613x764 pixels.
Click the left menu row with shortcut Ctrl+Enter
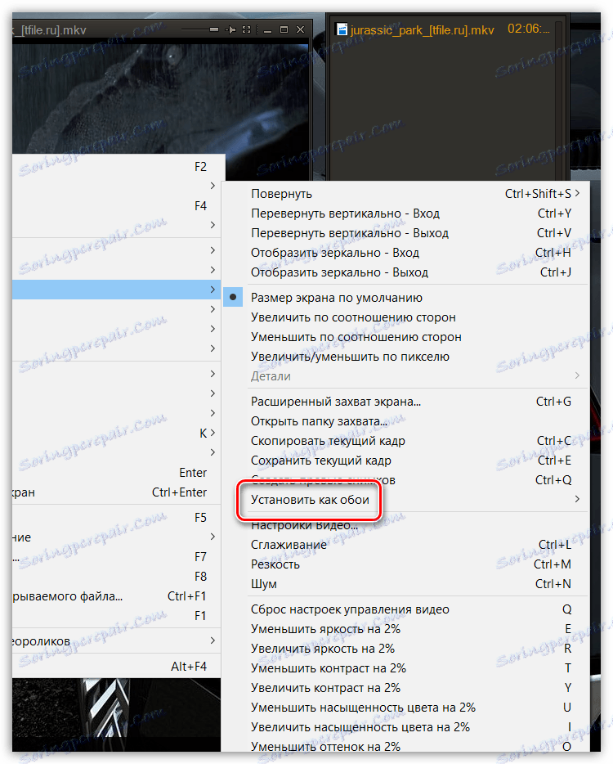click(116, 492)
